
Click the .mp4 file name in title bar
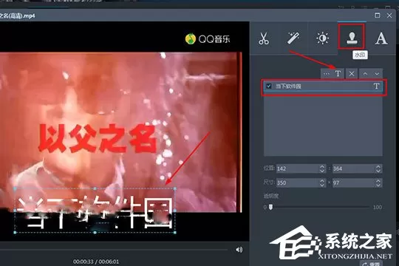pos(17,16)
